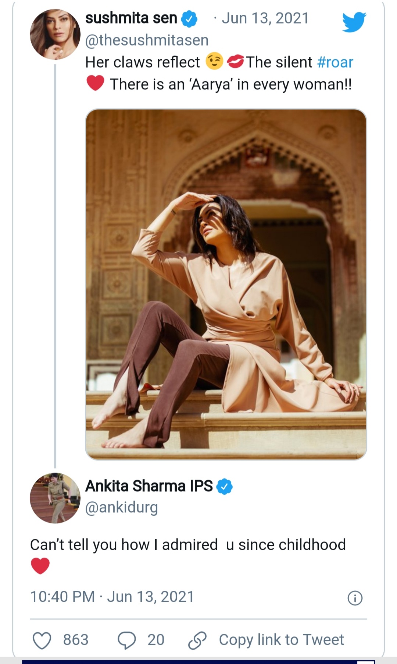The height and width of the screenshot is (664, 397).
Task: Click the reply speech bubble icon
Action: click(x=126, y=640)
